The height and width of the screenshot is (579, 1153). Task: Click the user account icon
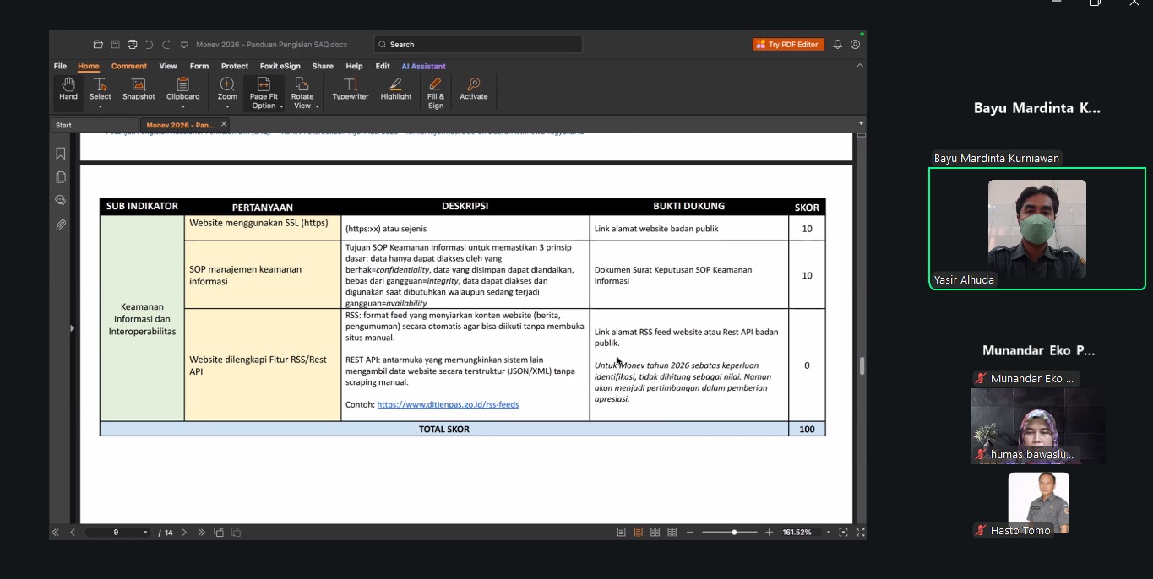[x=856, y=45]
